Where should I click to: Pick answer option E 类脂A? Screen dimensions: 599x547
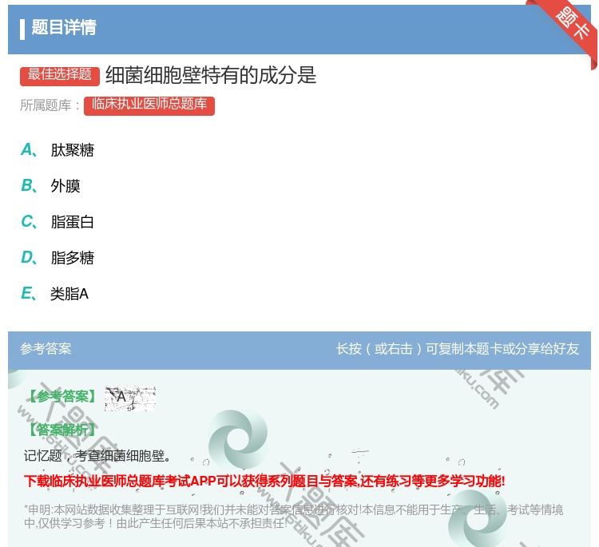pyautogui.click(x=54, y=293)
